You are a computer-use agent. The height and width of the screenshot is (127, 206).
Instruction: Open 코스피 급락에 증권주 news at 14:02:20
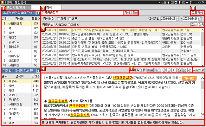coord(121,51)
